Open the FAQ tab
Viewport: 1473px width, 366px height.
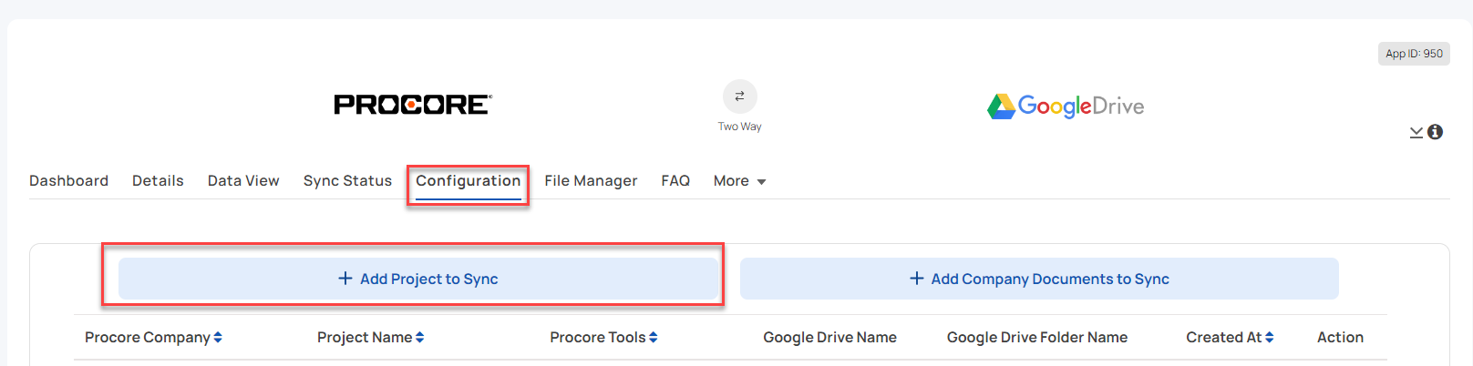click(675, 181)
